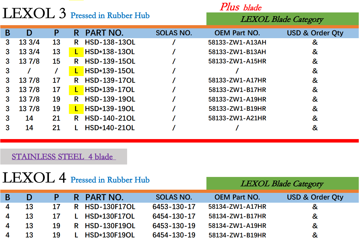Select part number HSD-139-15OL
This screenshot has height=242, width=359.
[x=110, y=61]
